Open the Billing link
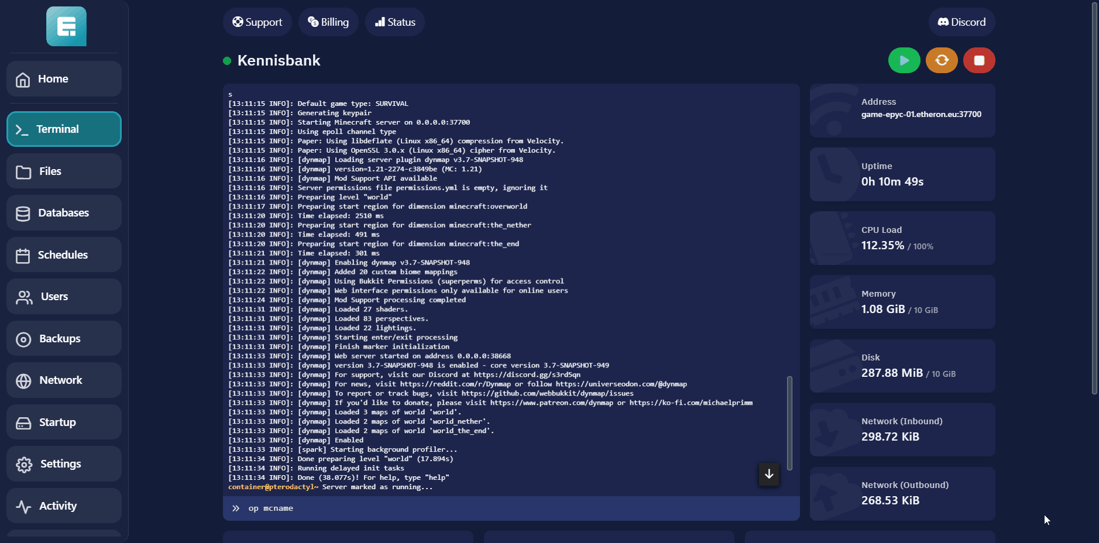Image resolution: width=1099 pixels, height=543 pixels. tap(328, 22)
